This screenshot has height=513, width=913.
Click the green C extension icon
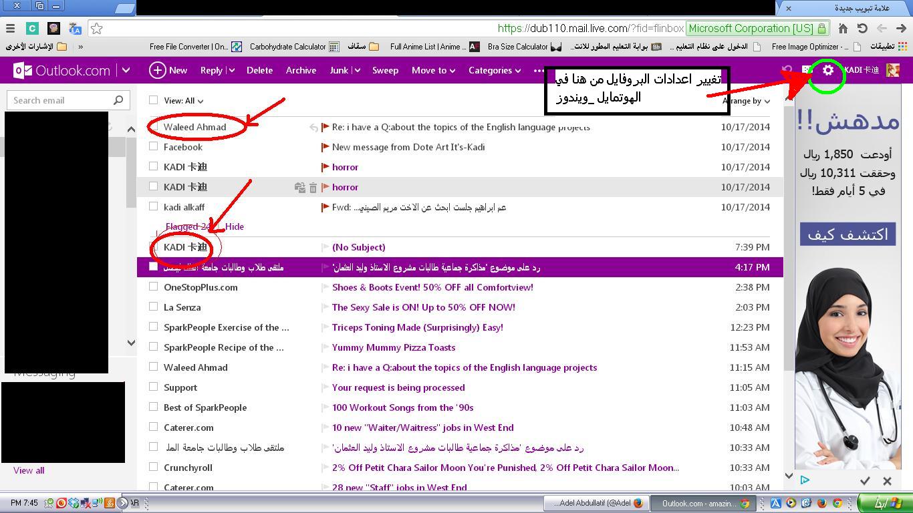(x=32, y=29)
